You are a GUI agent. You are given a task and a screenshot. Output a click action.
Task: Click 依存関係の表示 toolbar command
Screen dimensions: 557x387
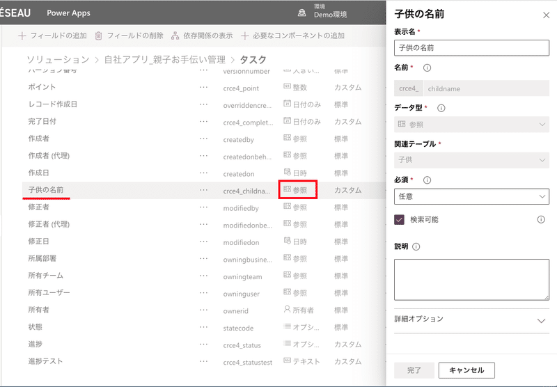[202, 36]
